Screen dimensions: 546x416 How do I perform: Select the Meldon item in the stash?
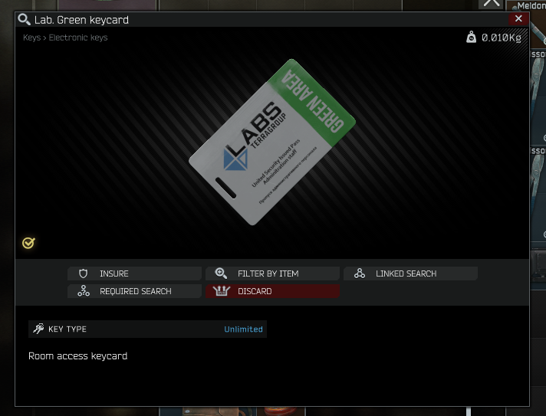531,5
